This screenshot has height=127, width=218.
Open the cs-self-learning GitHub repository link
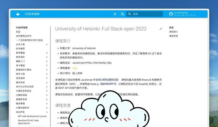point(182,14)
